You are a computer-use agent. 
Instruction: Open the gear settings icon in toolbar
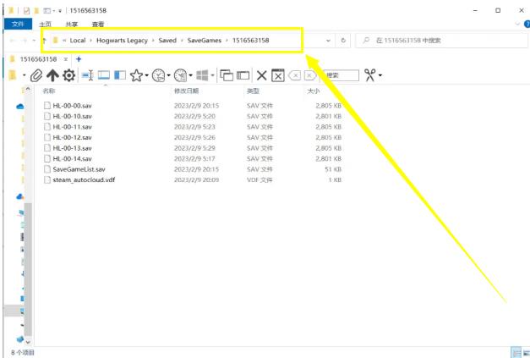pyautogui.click(x=68, y=76)
